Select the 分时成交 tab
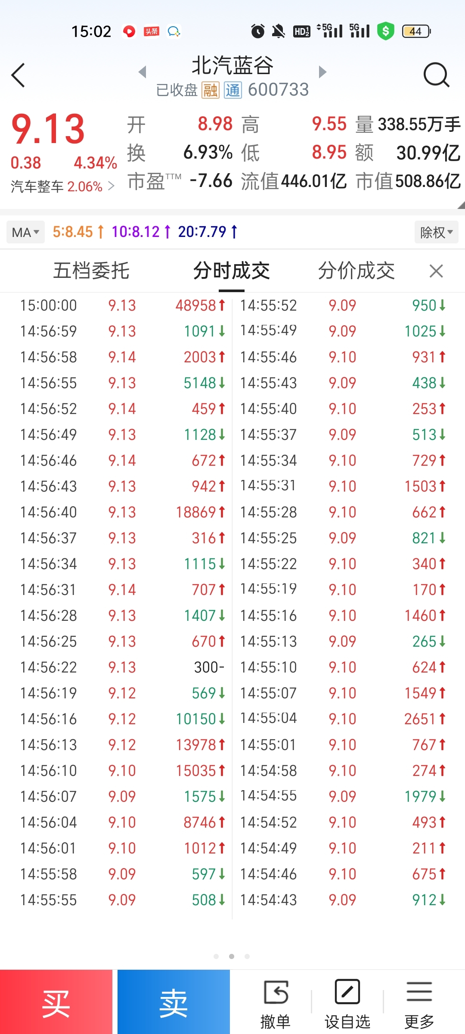 click(232, 271)
